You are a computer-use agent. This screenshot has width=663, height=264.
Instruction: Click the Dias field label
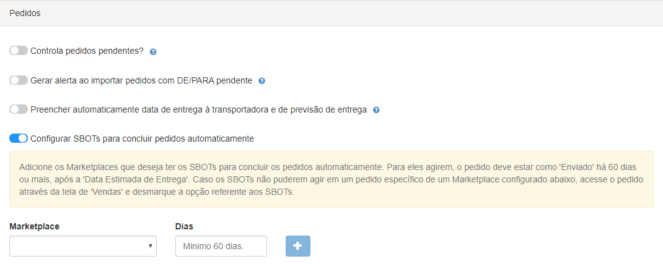(185, 226)
